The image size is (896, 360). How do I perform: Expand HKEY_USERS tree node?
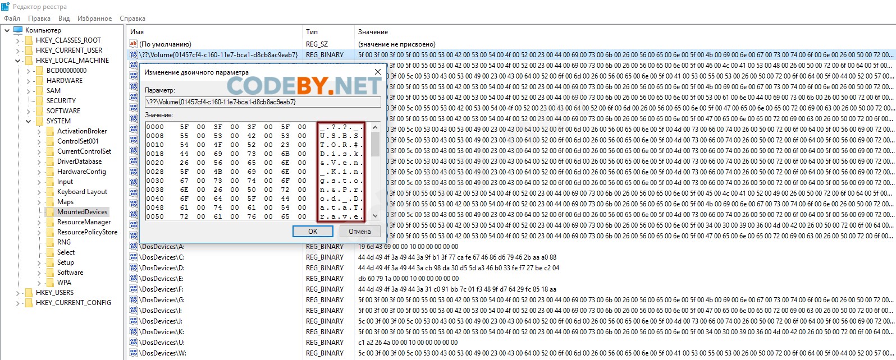tap(17, 293)
